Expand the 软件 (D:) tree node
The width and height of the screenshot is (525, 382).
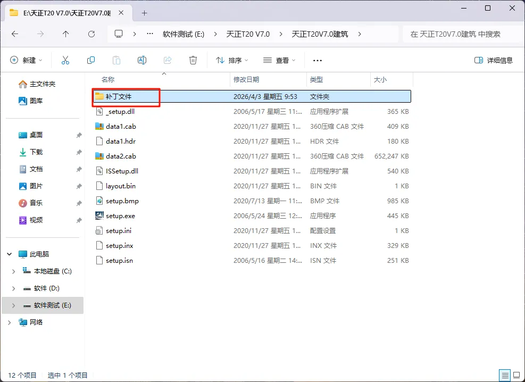point(13,288)
